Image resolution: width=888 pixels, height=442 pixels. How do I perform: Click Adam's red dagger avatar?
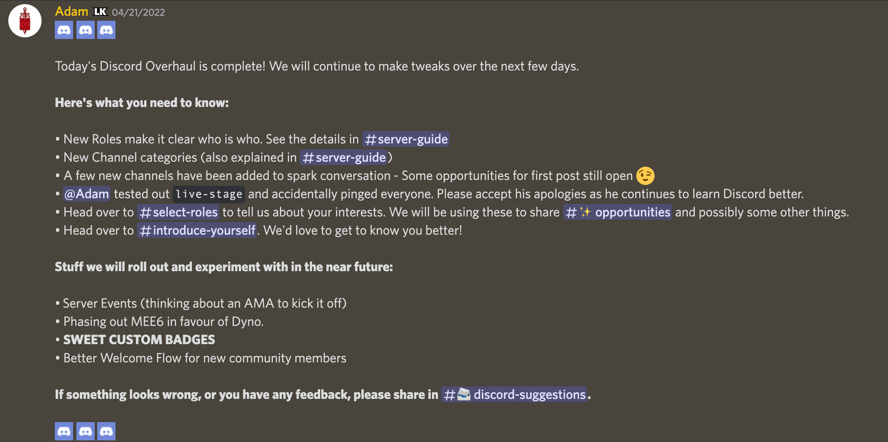coord(25,21)
